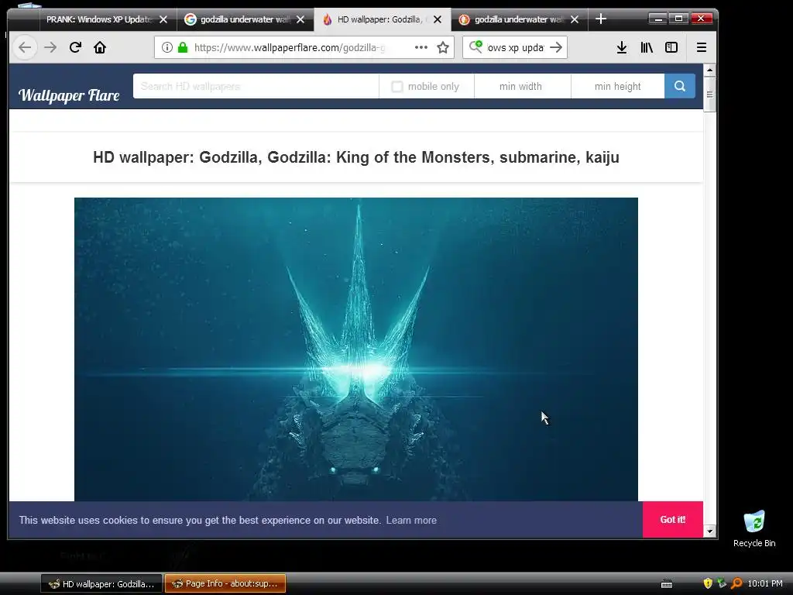793x595 pixels.
Task: Click the search engine magnifier icon
Action: [475, 47]
